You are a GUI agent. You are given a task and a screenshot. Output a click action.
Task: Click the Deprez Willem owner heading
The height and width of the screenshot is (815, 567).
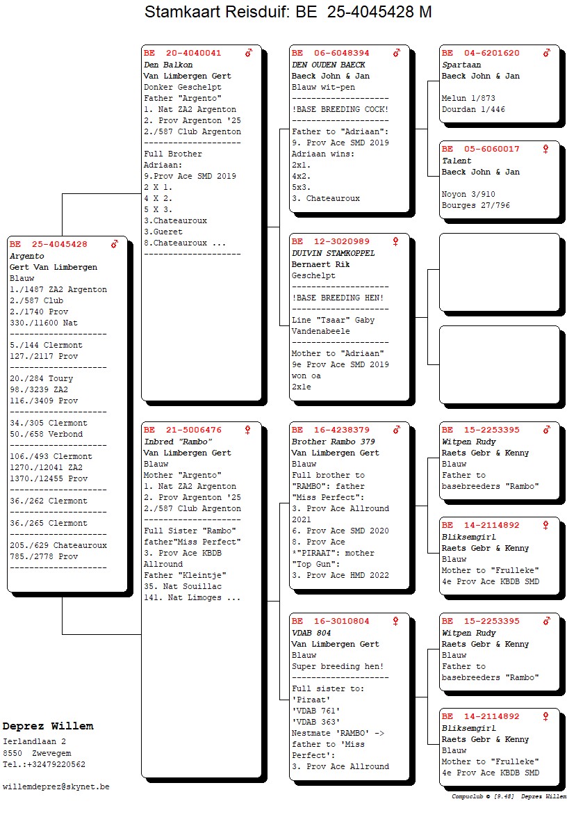tap(48, 726)
